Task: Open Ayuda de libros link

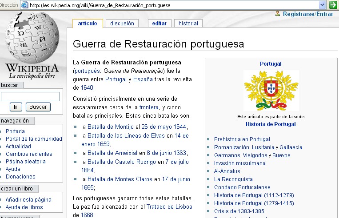Action: pyautogui.click(x=24, y=207)
